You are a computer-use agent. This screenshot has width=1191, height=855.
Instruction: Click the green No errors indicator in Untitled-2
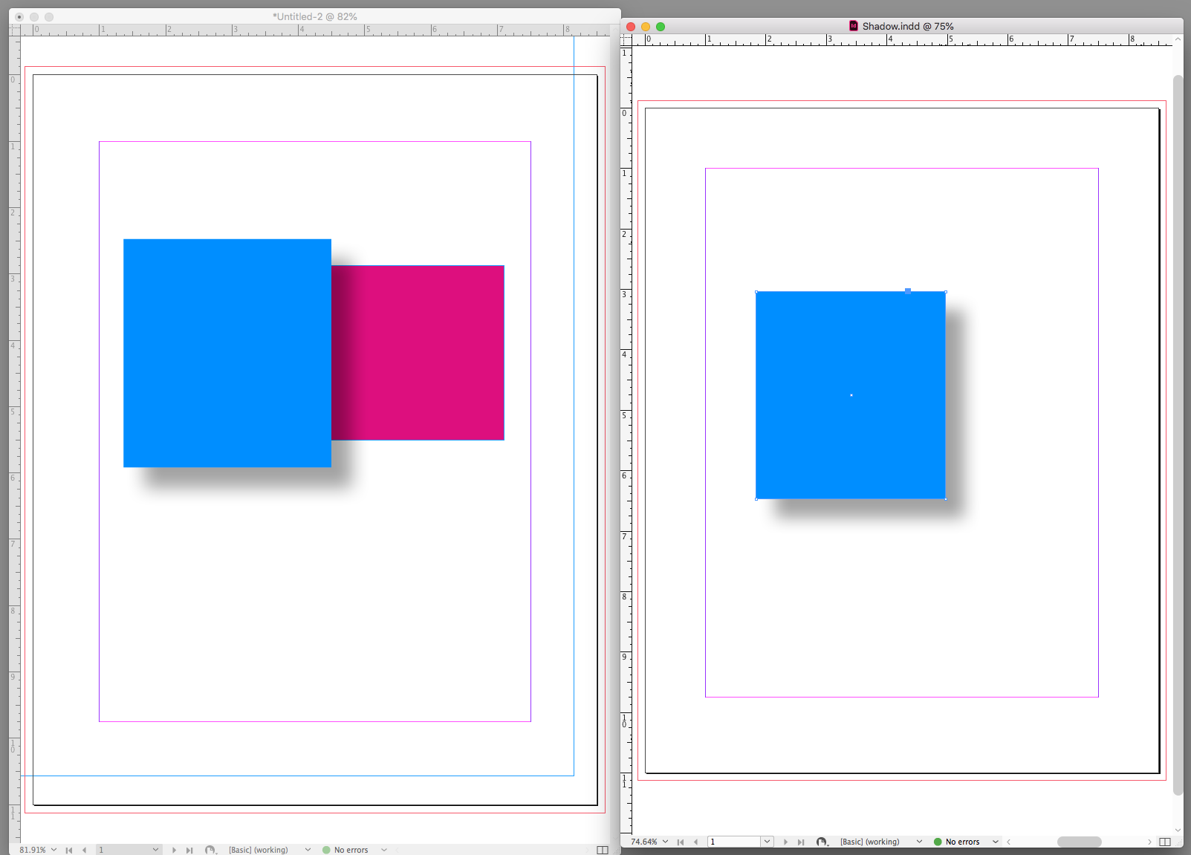pos(326,850)
